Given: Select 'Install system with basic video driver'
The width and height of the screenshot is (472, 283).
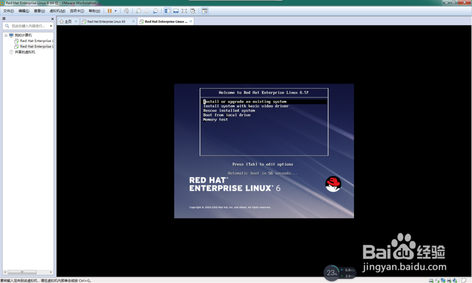Looking at the screenshot, I should [x=245, y=106].
